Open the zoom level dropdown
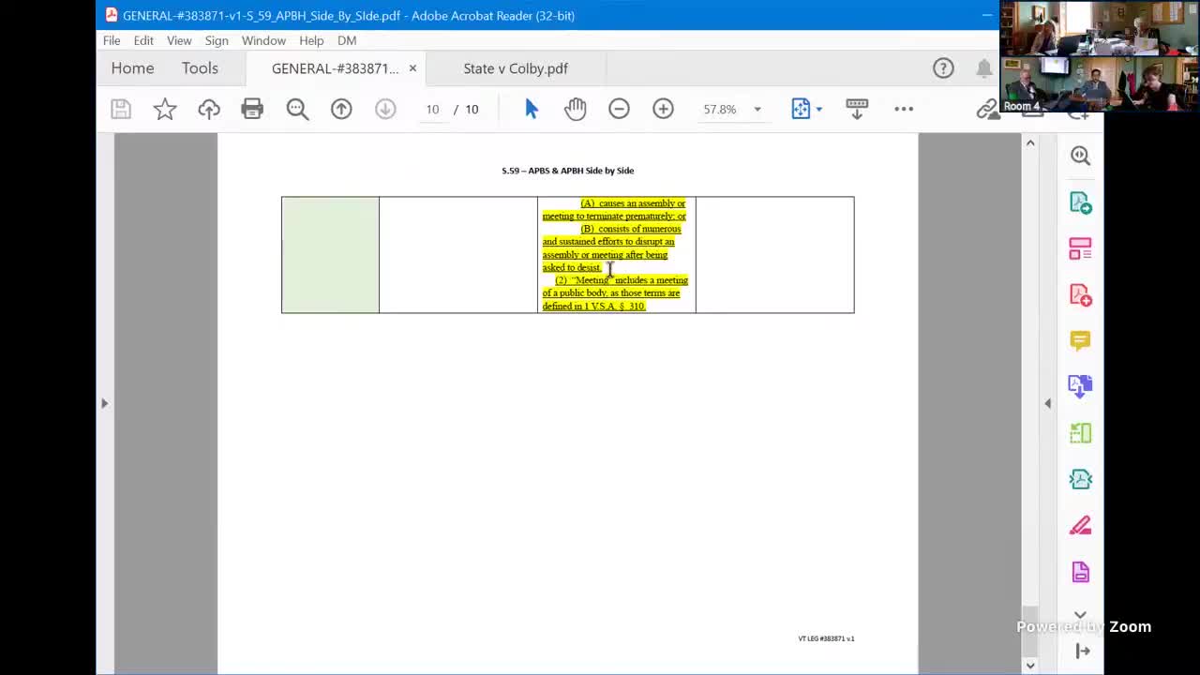Viewport: 1200px width, 675px height. pos(757,110)
